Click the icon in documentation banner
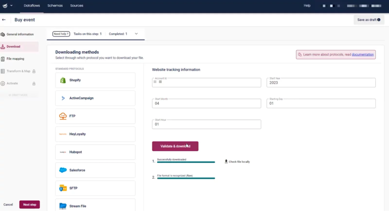Image resolution: width=389 pixels, height=211 pixels. (300, 55)
